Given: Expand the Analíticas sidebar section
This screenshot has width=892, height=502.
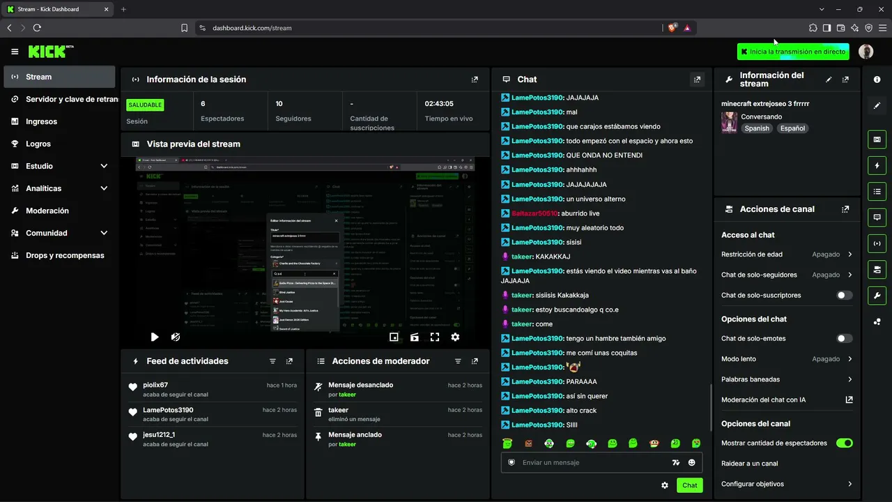Looking at the screenshot, I should [x=104, y=188].
